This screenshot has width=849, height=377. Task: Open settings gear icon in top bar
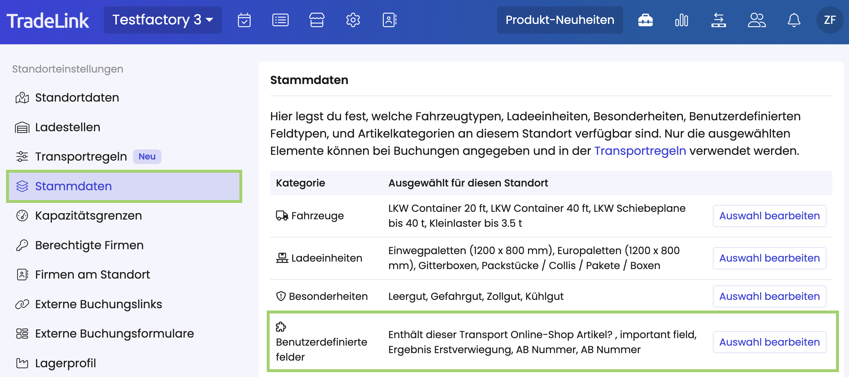click(x=353, y=20)
